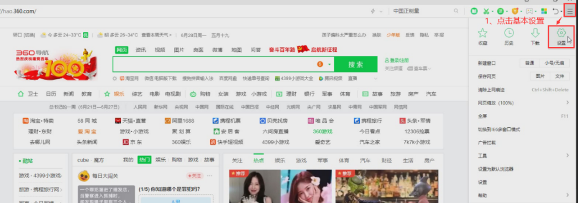Open new 小号/无痕 window

pyautogui.click(x=554, y=63)
